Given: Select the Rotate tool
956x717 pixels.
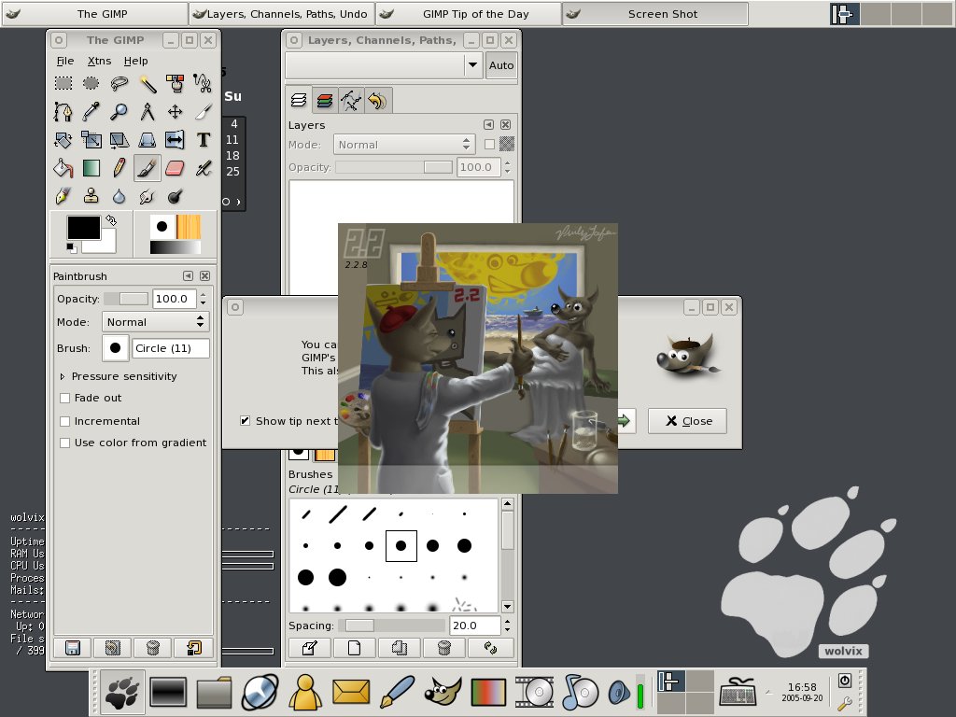Looking at the screenshot, I should click(63, 140).
